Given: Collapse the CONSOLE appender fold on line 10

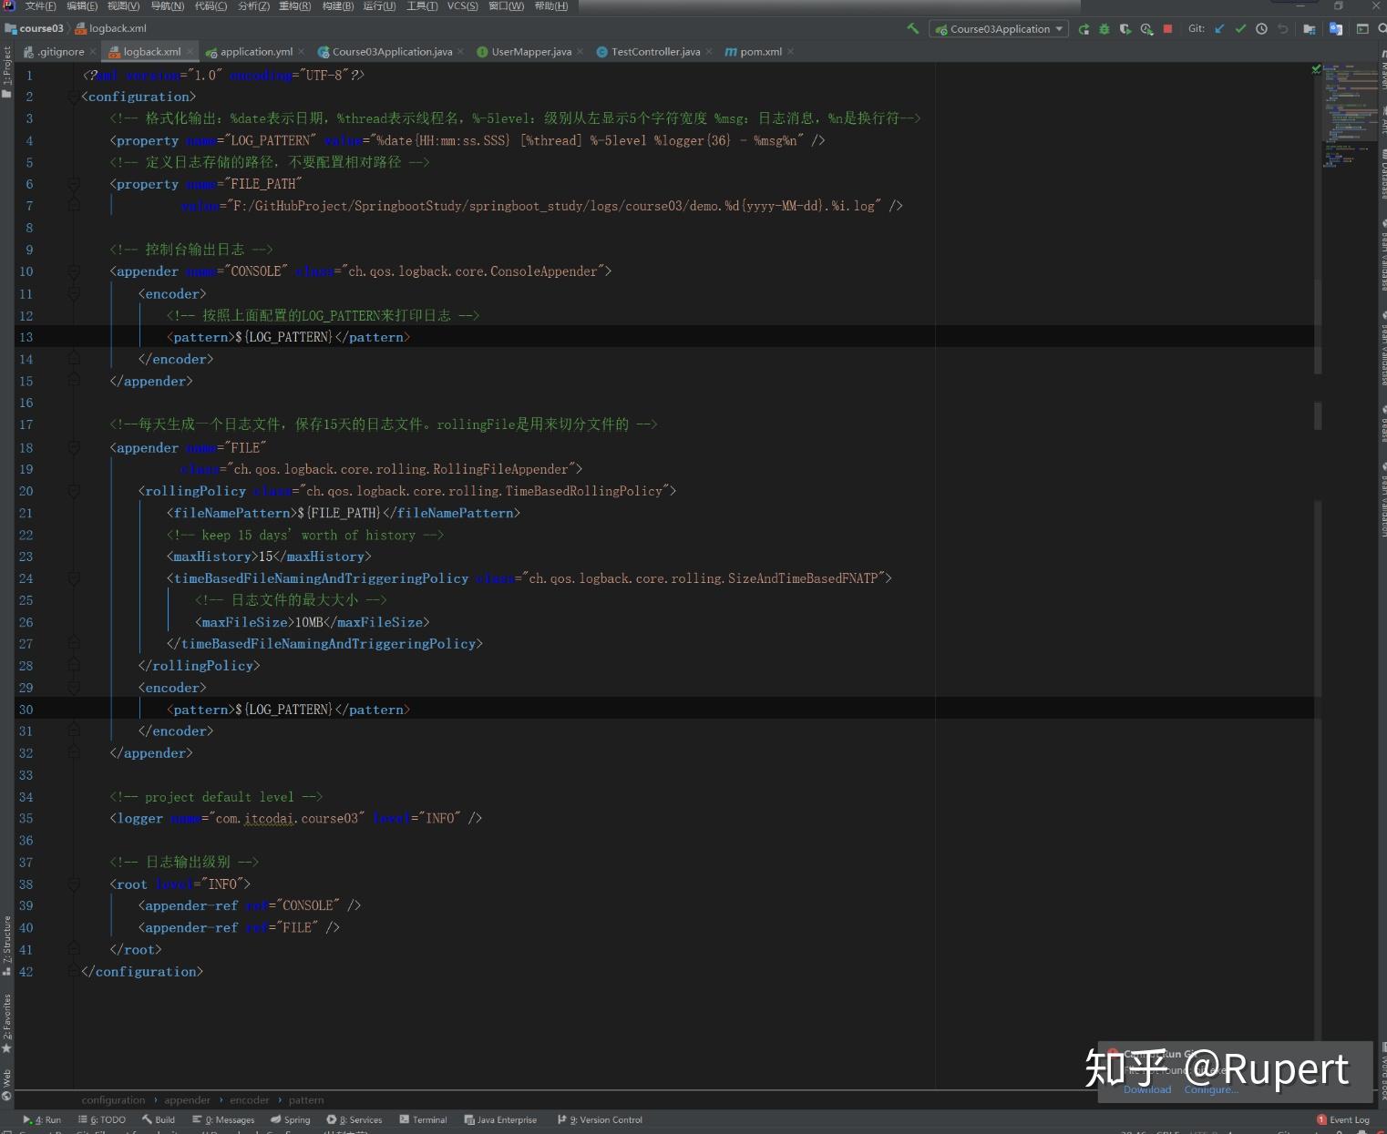Looking at the screenshot, I should [74, 272].
